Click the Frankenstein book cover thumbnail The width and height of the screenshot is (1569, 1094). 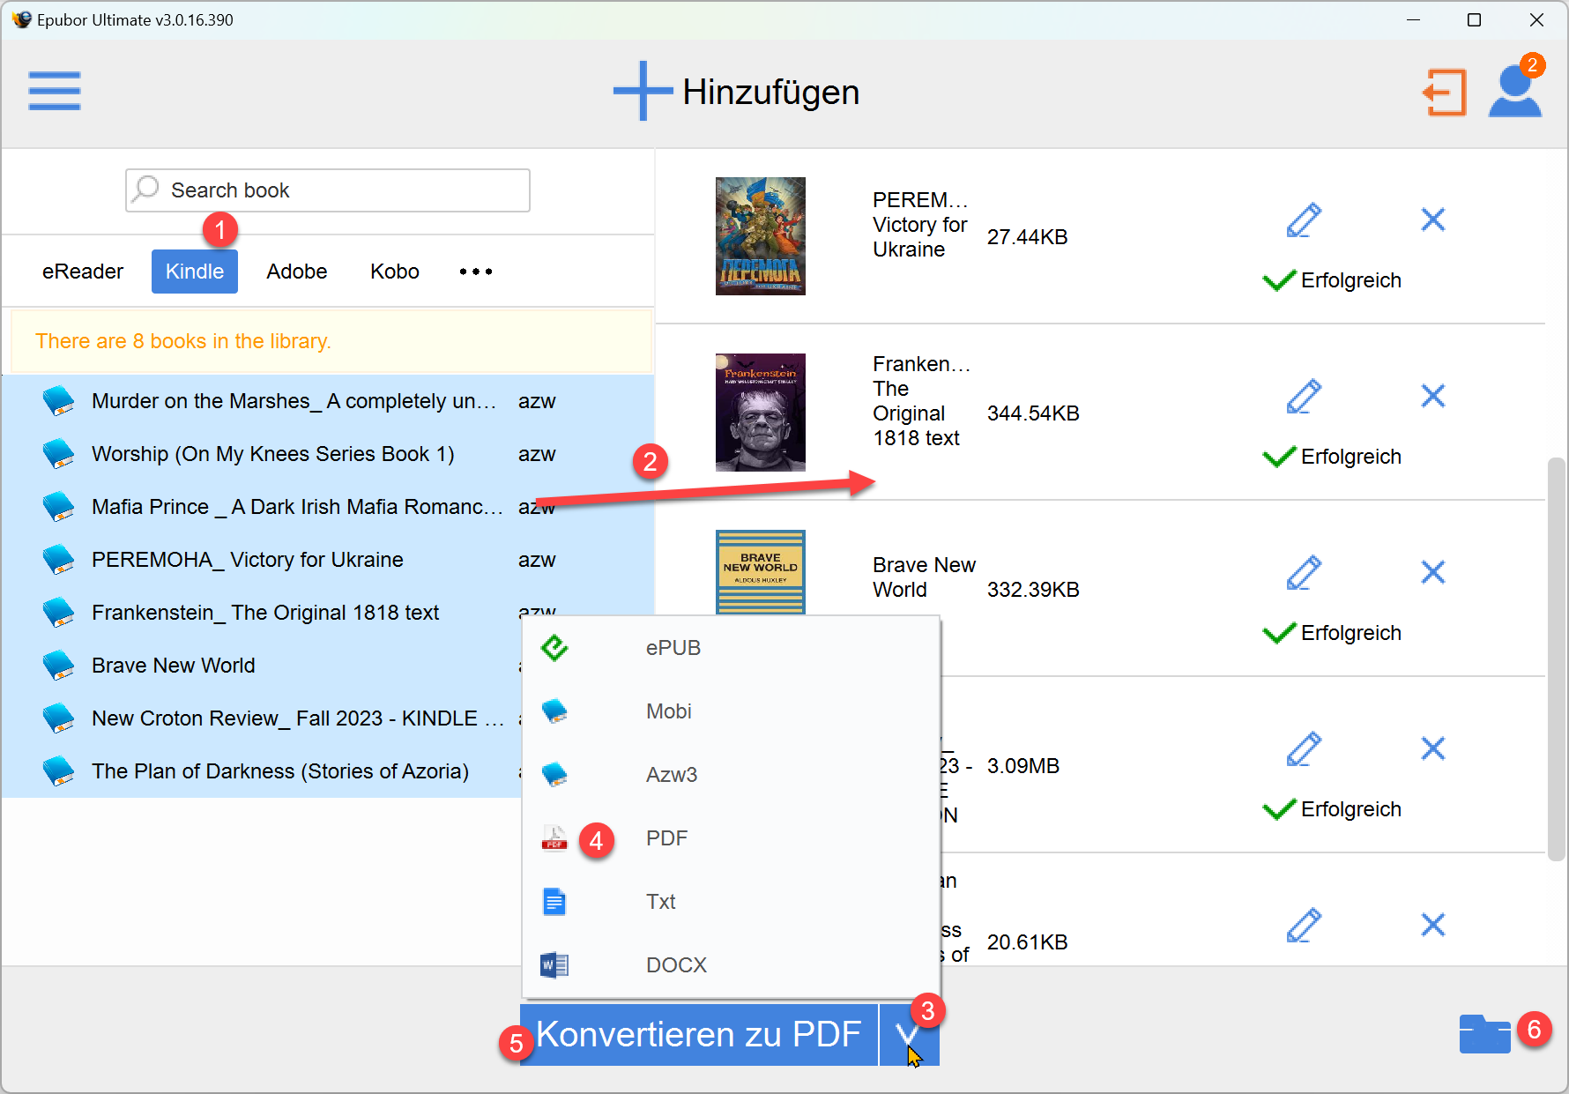(x=760, y=413)
